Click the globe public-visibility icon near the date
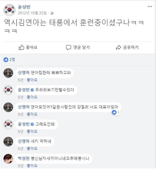This screenshot has width=156, height=169. pyautogui.click(x=52, y=13)
